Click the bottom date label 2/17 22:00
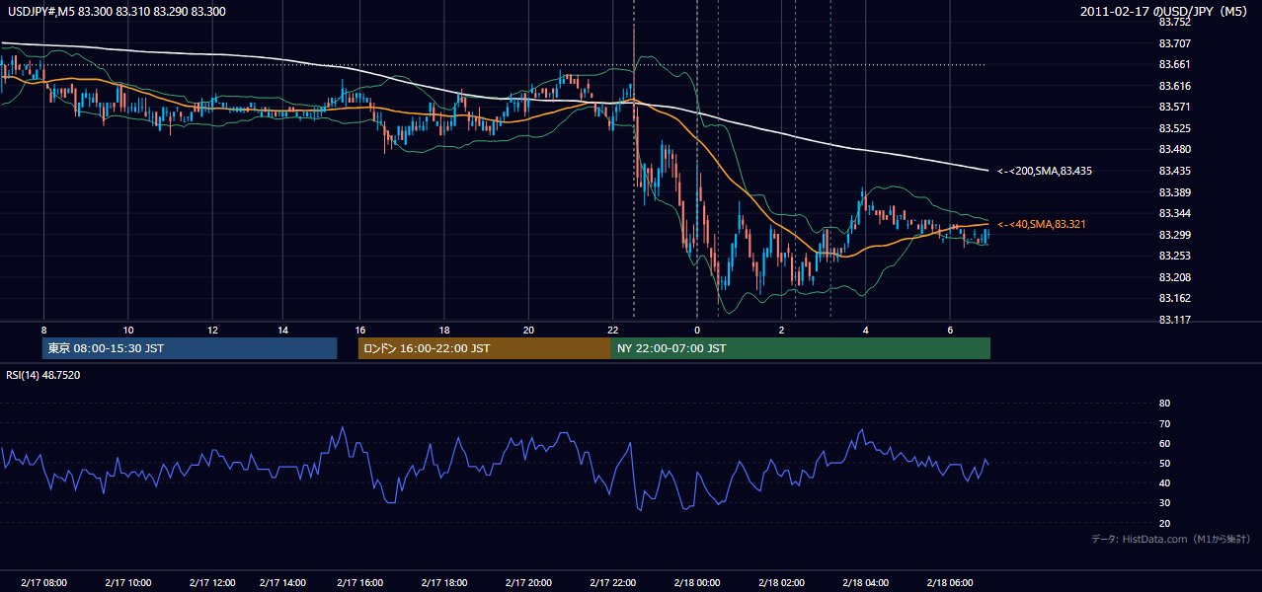Viewport: 1262px width, 592px height. 613,583
